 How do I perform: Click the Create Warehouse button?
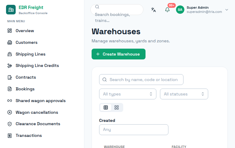[118, 54]
